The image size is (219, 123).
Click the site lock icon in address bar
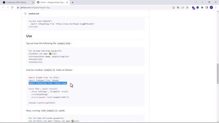click(18, 8)
